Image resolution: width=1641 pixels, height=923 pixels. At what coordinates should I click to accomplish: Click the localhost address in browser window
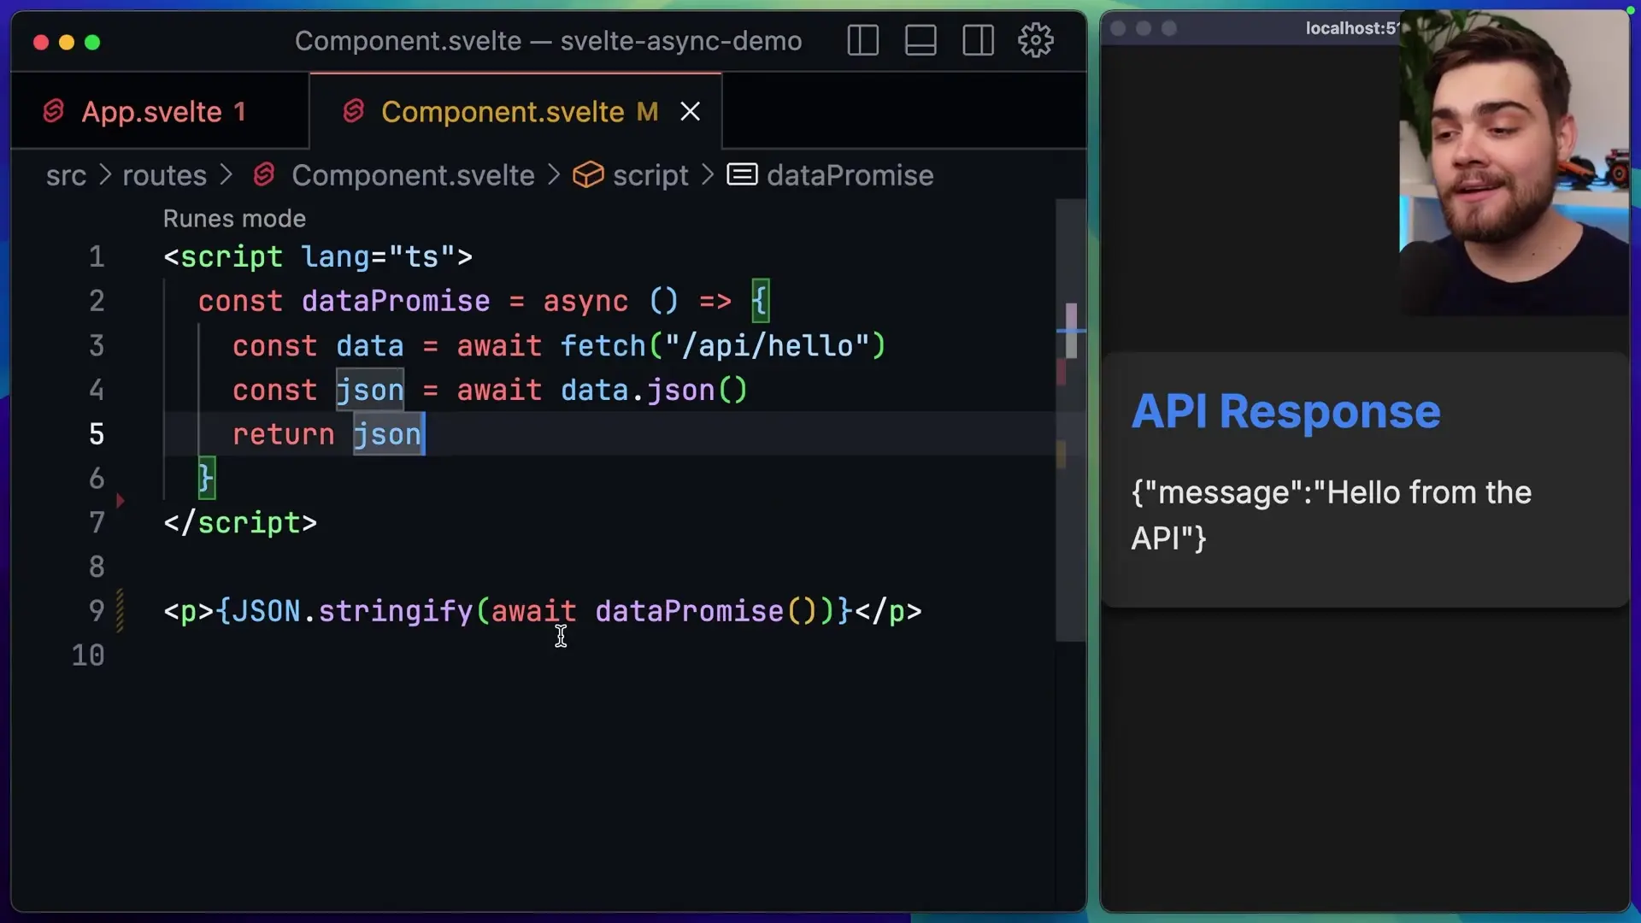[x=1351, y=28]
